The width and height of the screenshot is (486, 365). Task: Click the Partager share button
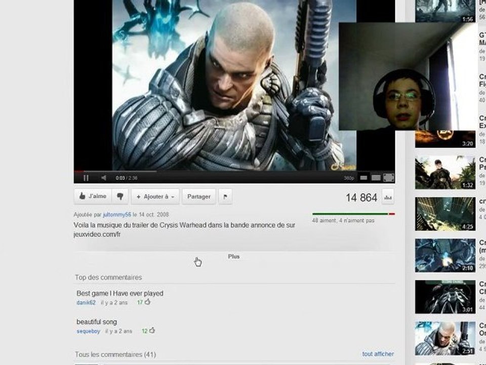198,197
